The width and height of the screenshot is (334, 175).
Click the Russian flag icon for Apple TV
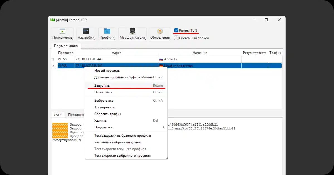161,59
